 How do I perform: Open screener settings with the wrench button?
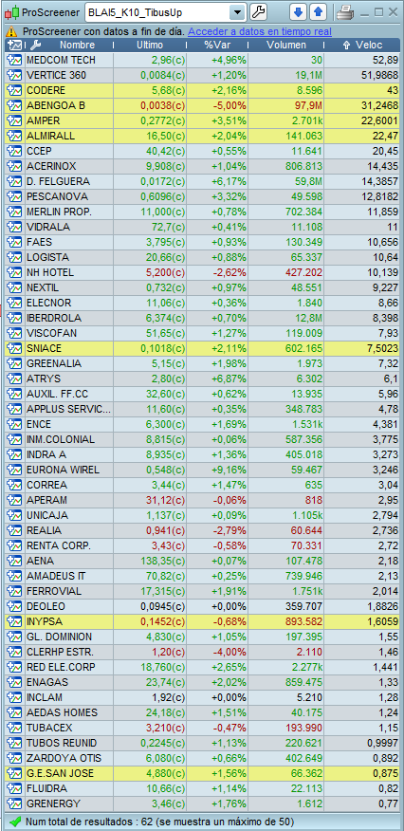click(x=258, y=12)
